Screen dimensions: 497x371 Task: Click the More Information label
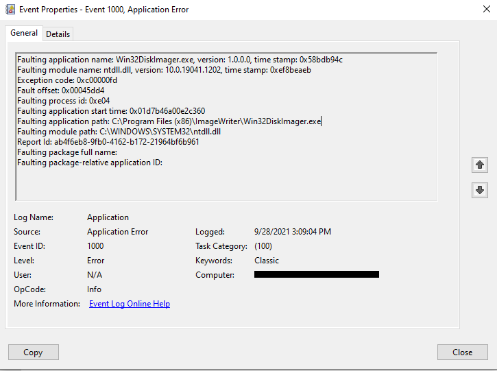[47, 304]
